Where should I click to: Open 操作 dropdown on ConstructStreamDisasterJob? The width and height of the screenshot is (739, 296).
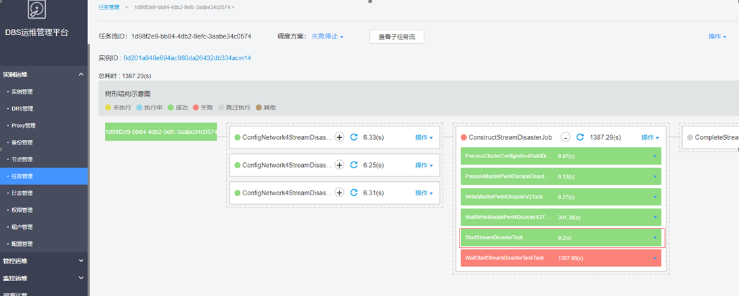pyautogui.click(x=650, y=137)
